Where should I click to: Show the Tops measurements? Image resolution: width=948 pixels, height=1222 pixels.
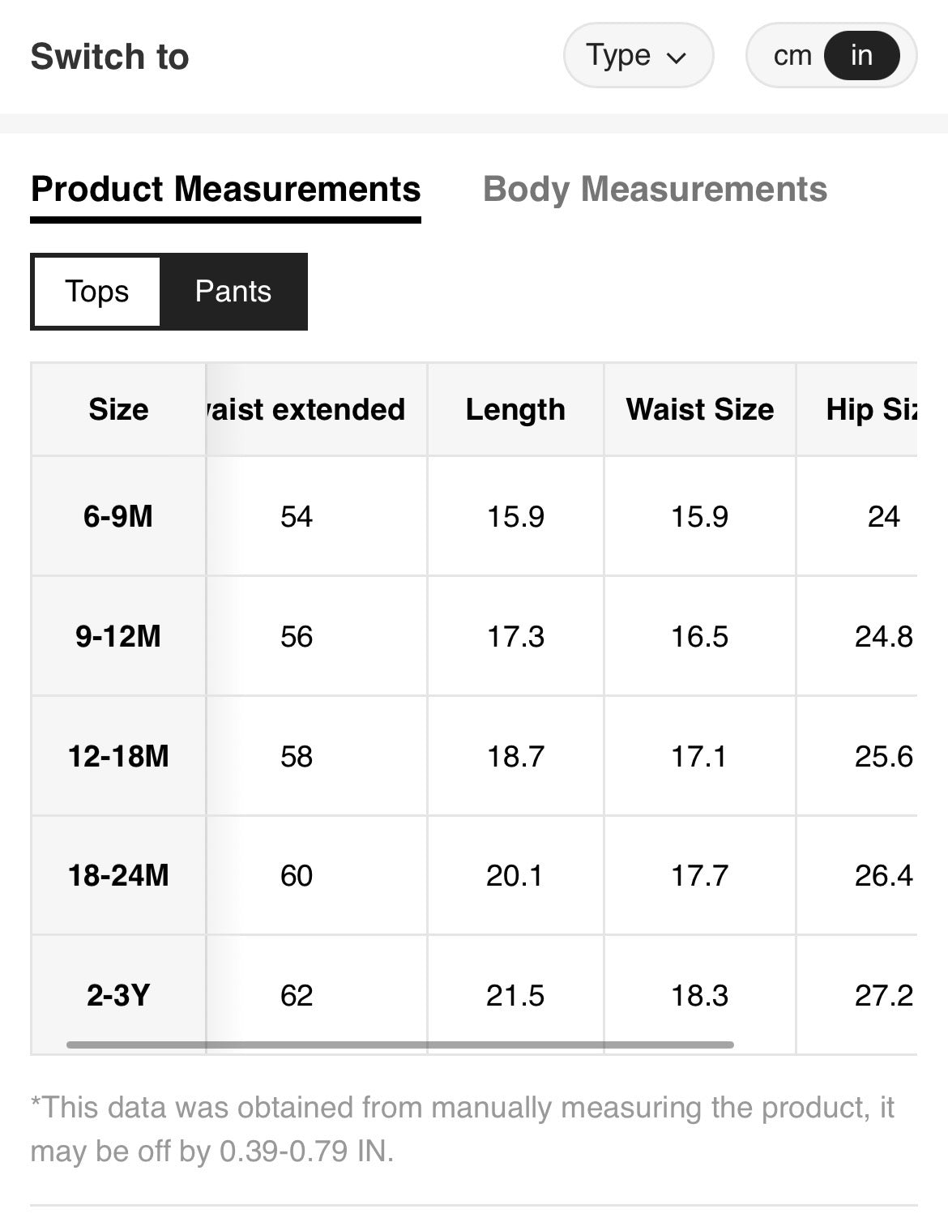[97, 292]
